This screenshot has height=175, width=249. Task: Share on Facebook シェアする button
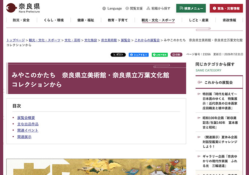click(x=139, y=55)
